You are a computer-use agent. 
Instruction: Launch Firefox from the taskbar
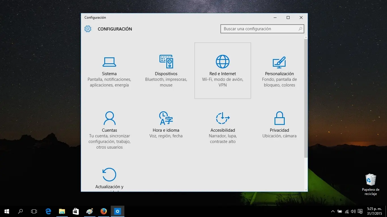[103, 211]
